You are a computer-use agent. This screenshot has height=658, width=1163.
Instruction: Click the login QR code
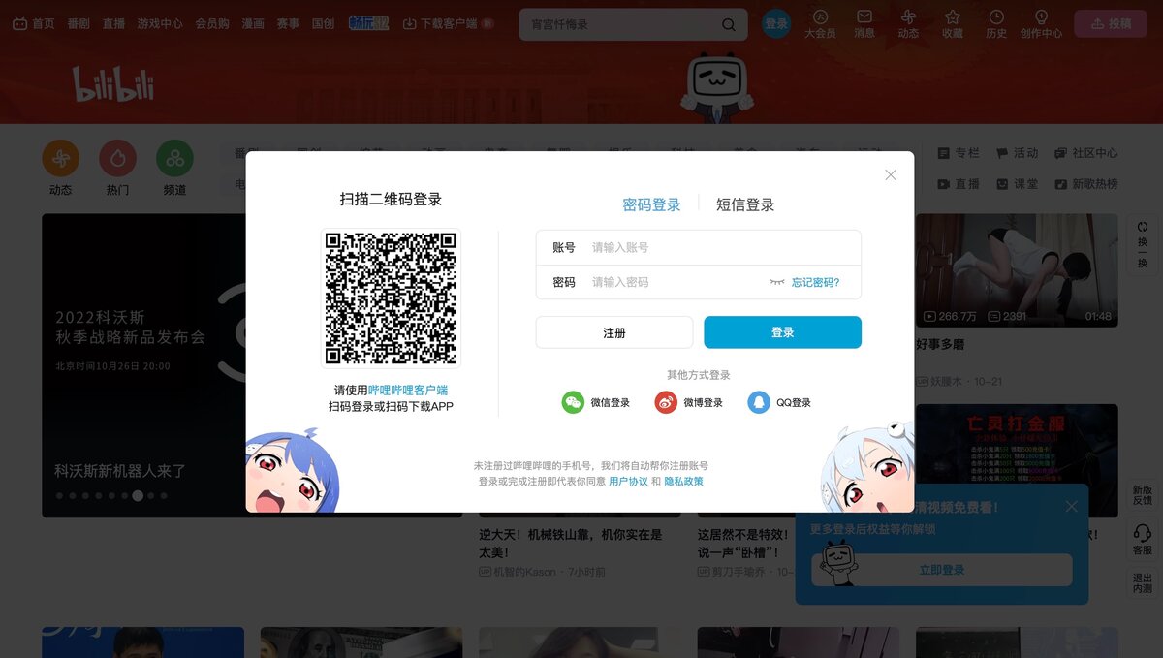(391, 298)
